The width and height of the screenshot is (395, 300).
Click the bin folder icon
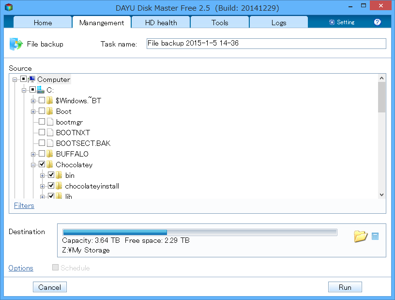tap(59, 175)
